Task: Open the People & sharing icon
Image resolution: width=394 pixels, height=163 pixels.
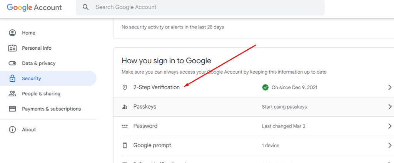Action: coord(12,94)
